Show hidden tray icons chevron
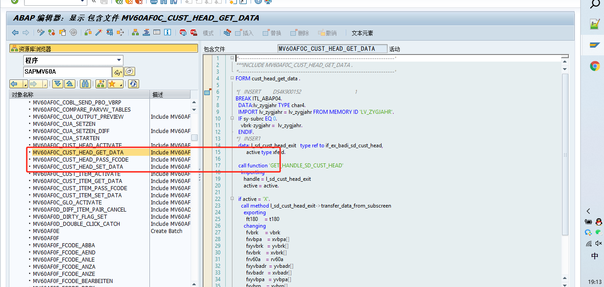Screen dimensions: 604x287 588,211
